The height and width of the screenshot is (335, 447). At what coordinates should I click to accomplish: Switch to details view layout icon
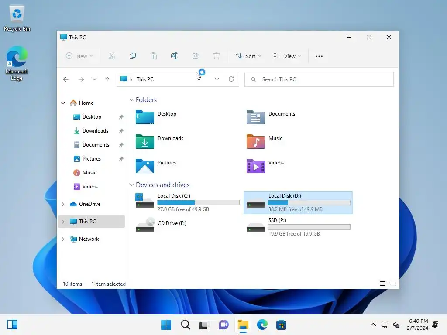pyautogui.click(x=382, y=284)
